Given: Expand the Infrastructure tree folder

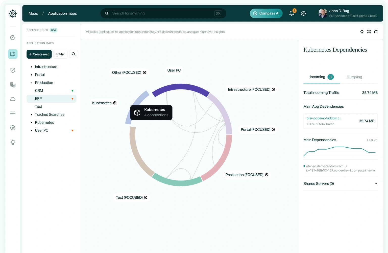Looking at the screenshot, I should (31, 67).
